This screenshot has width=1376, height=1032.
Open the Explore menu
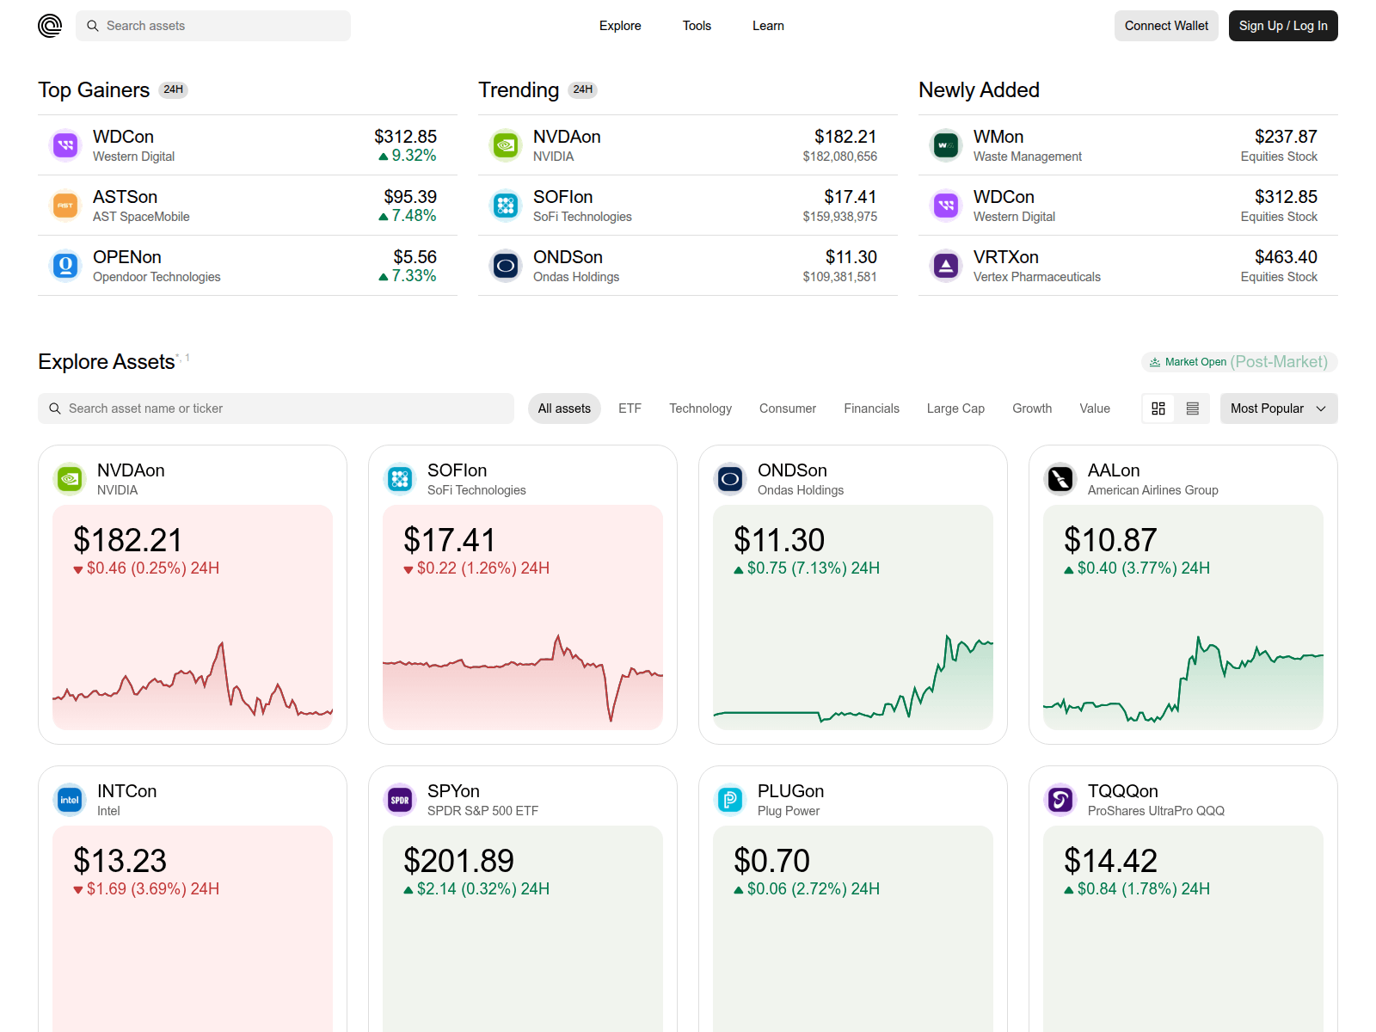620,26
